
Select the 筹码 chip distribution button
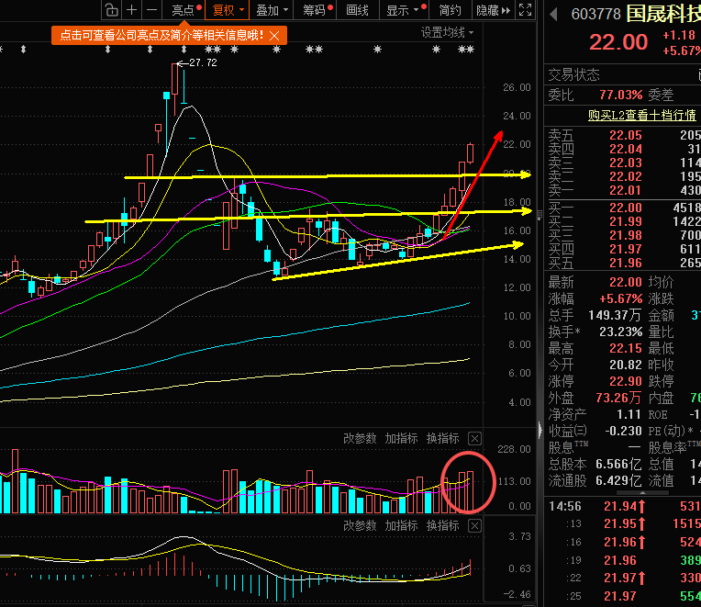click(x=315, y=10)
